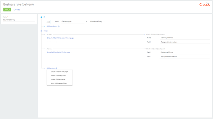Click the THEN block icon

point(41,31)
